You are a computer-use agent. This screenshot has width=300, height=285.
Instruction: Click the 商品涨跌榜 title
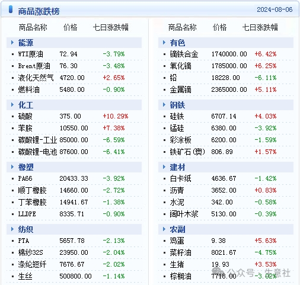[x=39, y=11]
